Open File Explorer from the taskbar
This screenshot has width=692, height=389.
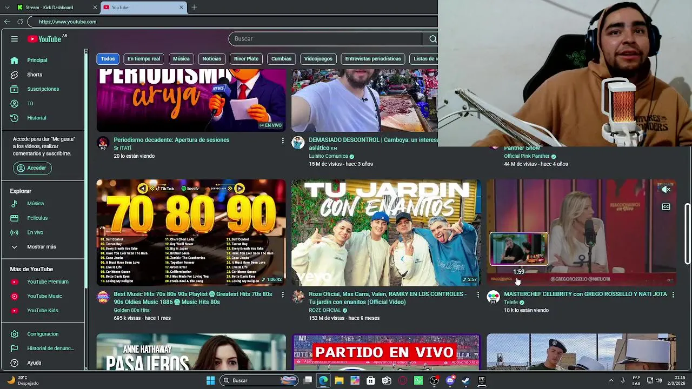pyautogui.click(x=339, y=380)
